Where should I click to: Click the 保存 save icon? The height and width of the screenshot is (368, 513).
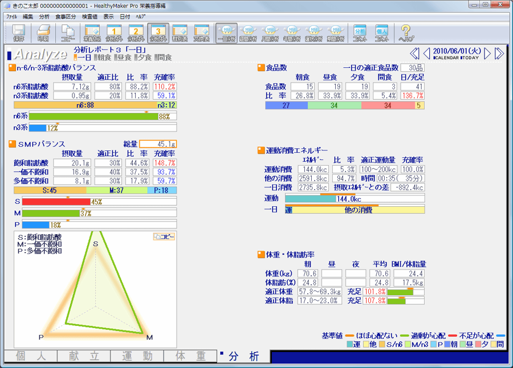[19, 33]
